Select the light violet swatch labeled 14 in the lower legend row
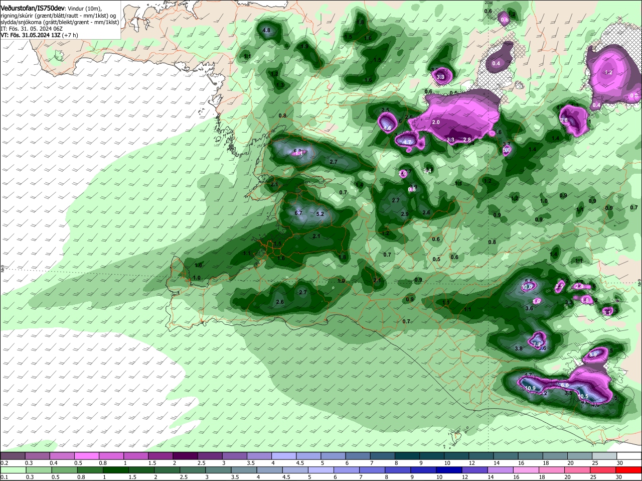 [x=500, y=469]
